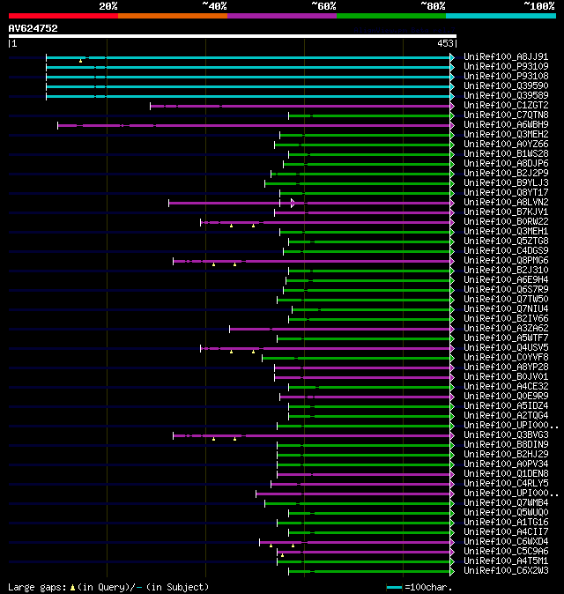Select hit UniRef100_C1ZGT2
Viewport: 564px width, 594px height.
(506, 105)
